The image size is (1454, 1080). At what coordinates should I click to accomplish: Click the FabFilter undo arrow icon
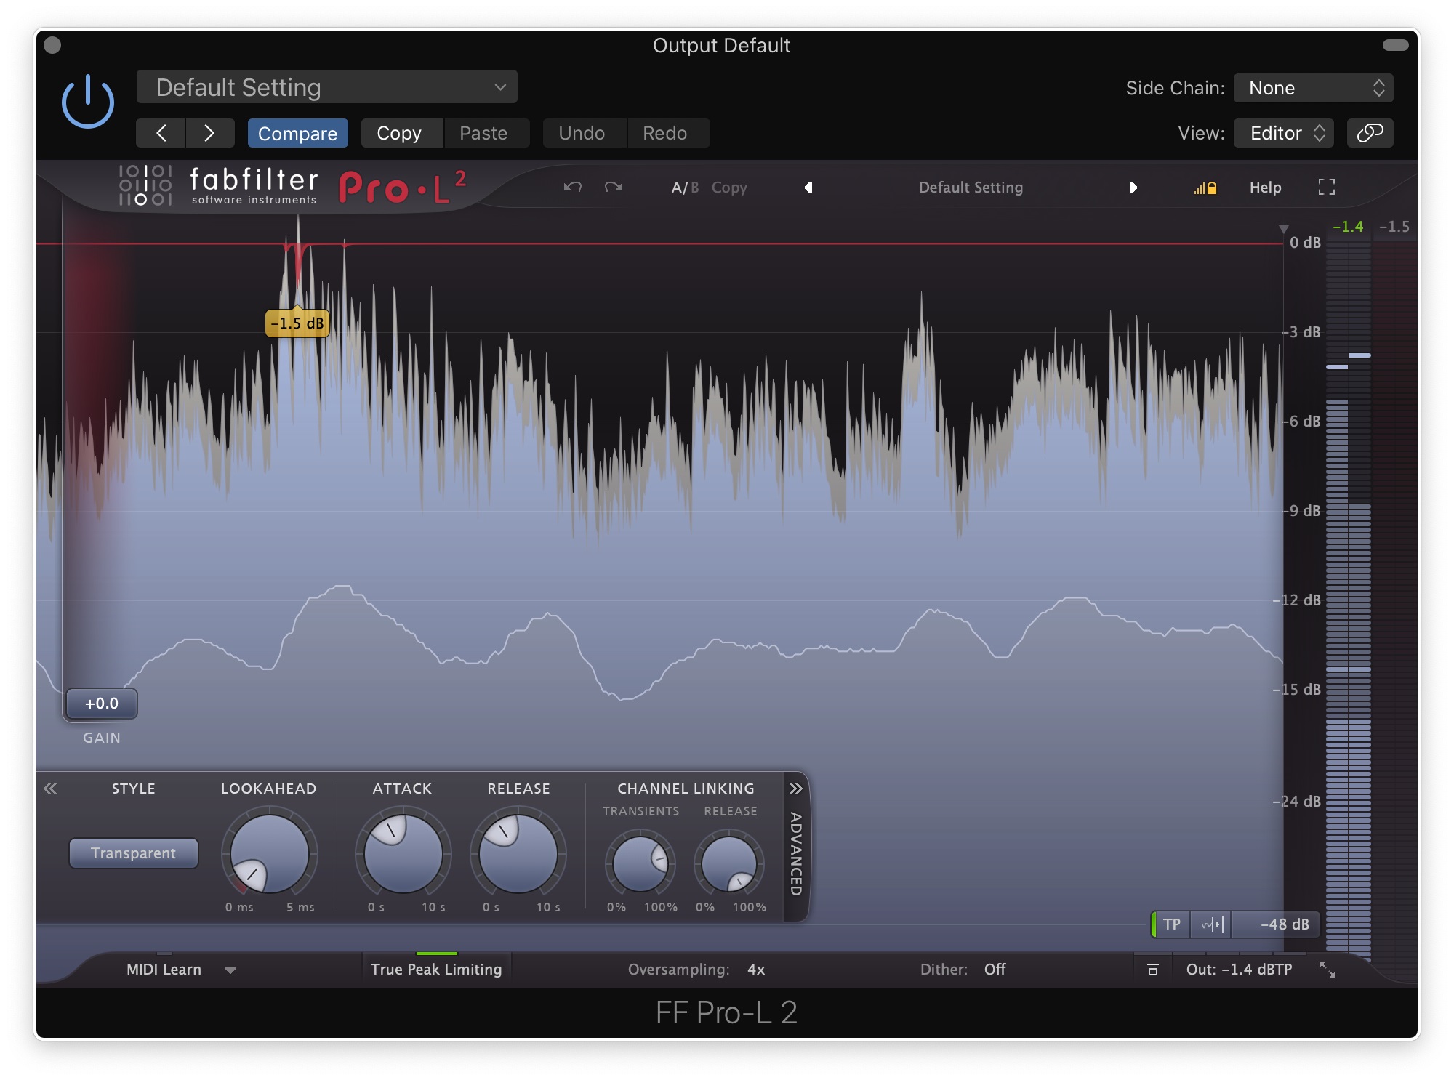coord(573,188)
